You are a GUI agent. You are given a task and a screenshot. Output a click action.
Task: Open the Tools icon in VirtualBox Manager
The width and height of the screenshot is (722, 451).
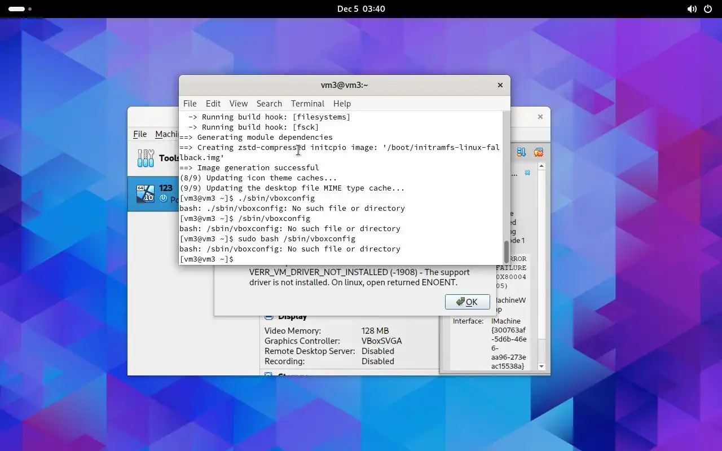pos(146,158)
